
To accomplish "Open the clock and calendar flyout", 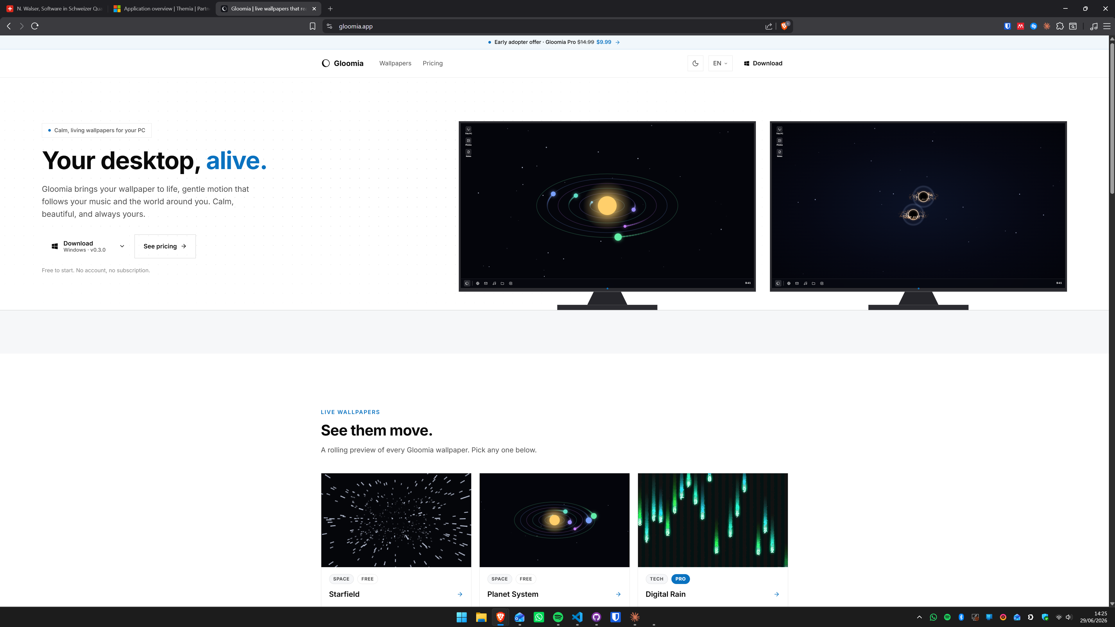I will point(1094,617).
